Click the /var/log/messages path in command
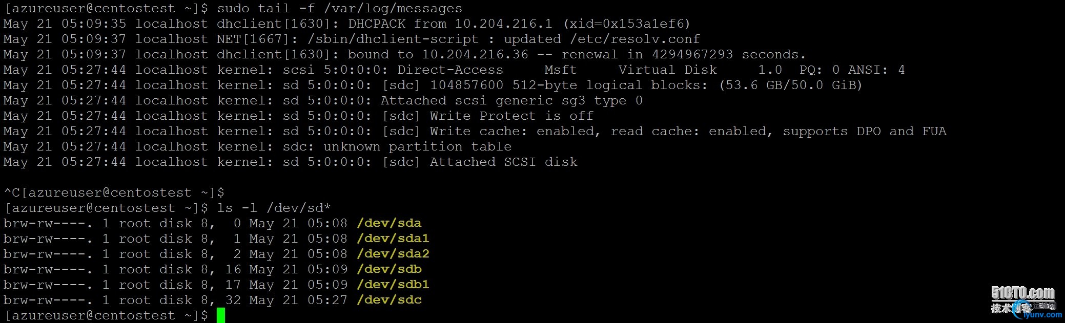1065x323 pixels. pos(393,8)
